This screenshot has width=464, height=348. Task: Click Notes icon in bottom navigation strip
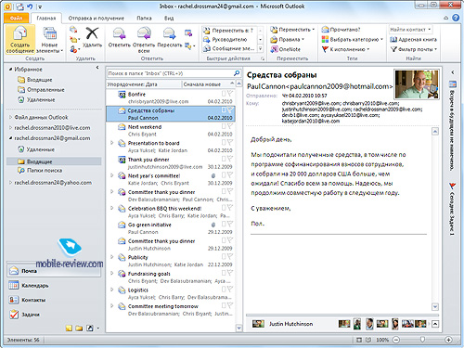tap(69, 329)
